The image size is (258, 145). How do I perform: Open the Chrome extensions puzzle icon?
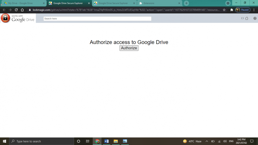[x=232, y=10]
